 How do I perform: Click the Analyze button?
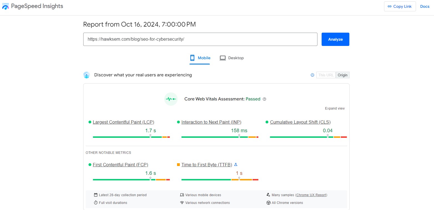click(x=335, y=39)
